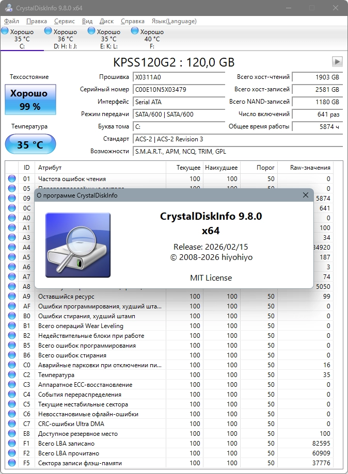Click the status circle icon for attribute F1

click(x=12, y=443)
